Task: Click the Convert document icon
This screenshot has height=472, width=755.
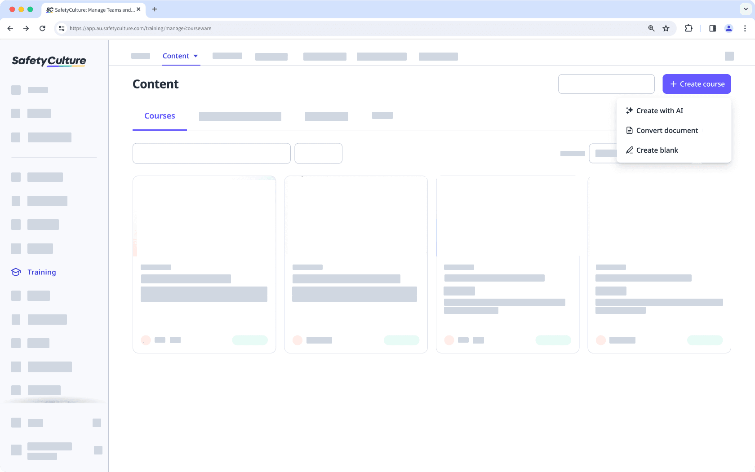Action: [630, 130]
